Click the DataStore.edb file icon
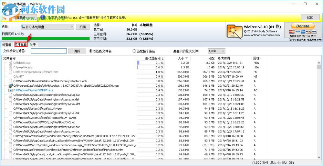Viewport: 323px width, 166px height. tap(10, 81)
